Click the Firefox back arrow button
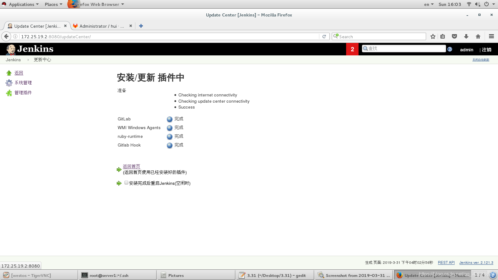Viewport: 498px width, 280px height. tap(6, 36)
